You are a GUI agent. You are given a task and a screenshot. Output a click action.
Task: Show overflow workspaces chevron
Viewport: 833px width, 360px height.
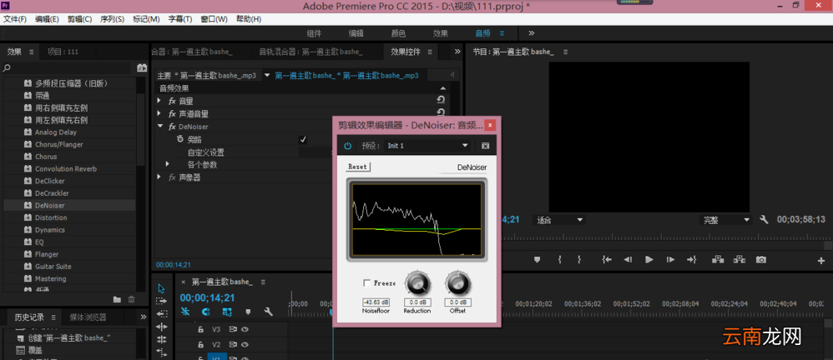531,32
